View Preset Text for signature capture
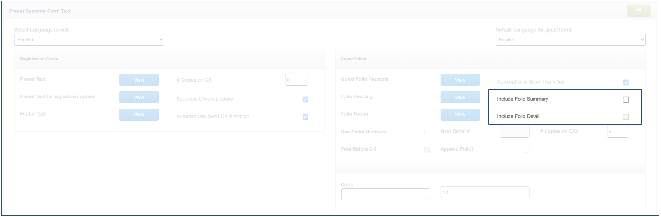Image resolution: width=661 pixels, height=217 pixels. pyautogui.click(x=139, y=97)
